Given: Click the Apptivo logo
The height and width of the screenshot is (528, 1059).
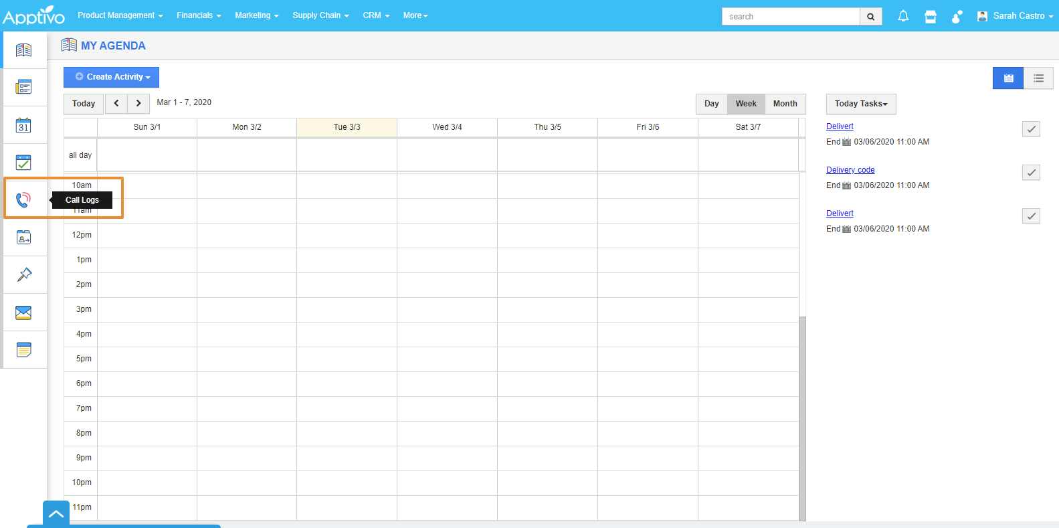Looking at the screenshot, I should [34, 16].
